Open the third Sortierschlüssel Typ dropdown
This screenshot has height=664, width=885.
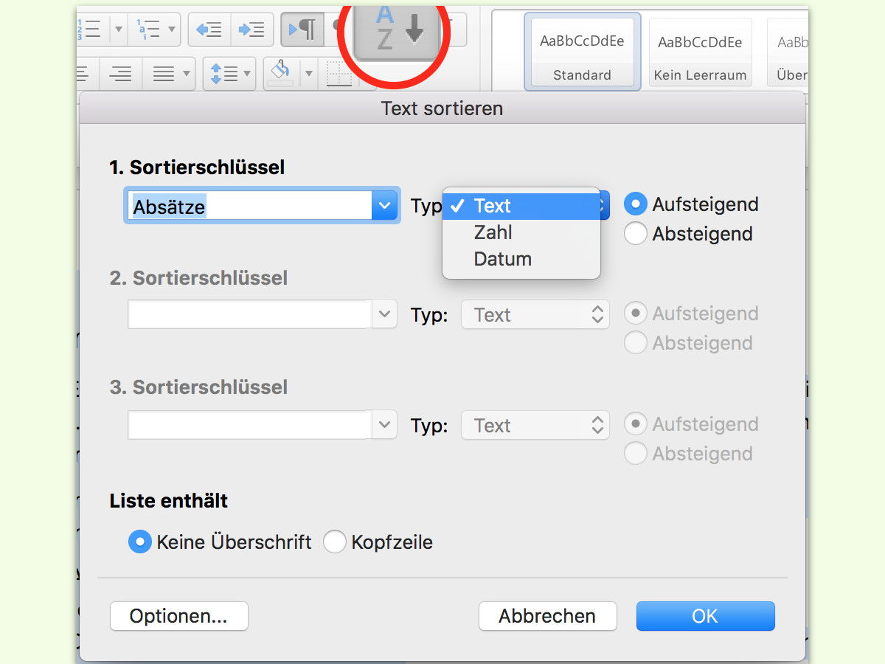pyautogui.click(x=535, y=425)
